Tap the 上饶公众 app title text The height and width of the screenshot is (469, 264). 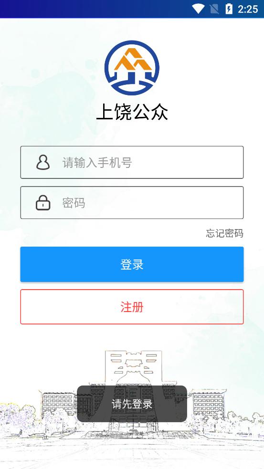tap(132, 112)
